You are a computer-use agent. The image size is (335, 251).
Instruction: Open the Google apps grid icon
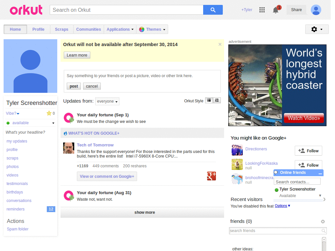262,10
